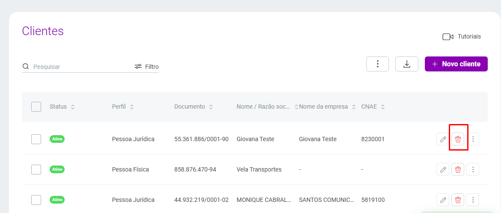The height and width of the screenshot is (213, 501).
Task: Click SANTOS COMUNIC... company name cell
Action: click(326, 200)
